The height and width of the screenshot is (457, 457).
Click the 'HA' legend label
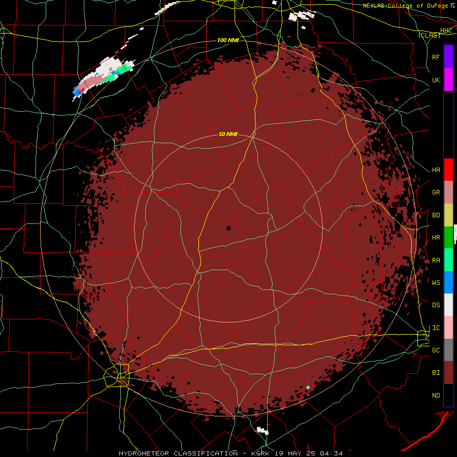pos(436,170)
